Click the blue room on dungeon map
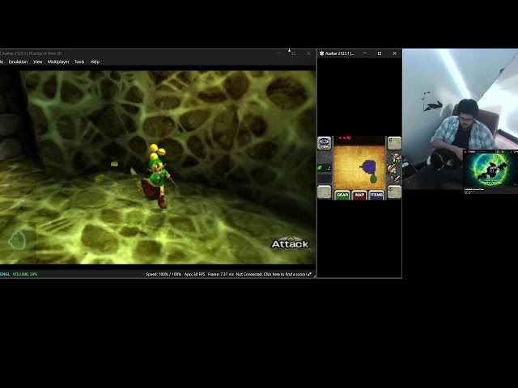518x388 pixels. pos(368,167)
